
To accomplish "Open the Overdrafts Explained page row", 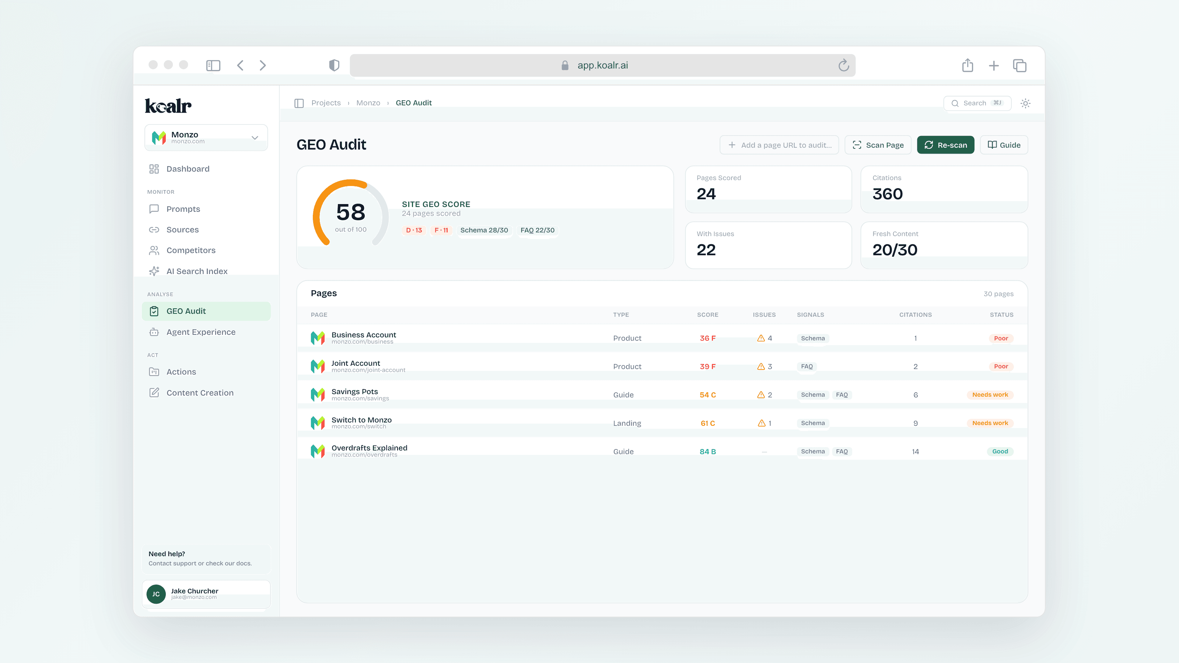I will 662,452.
